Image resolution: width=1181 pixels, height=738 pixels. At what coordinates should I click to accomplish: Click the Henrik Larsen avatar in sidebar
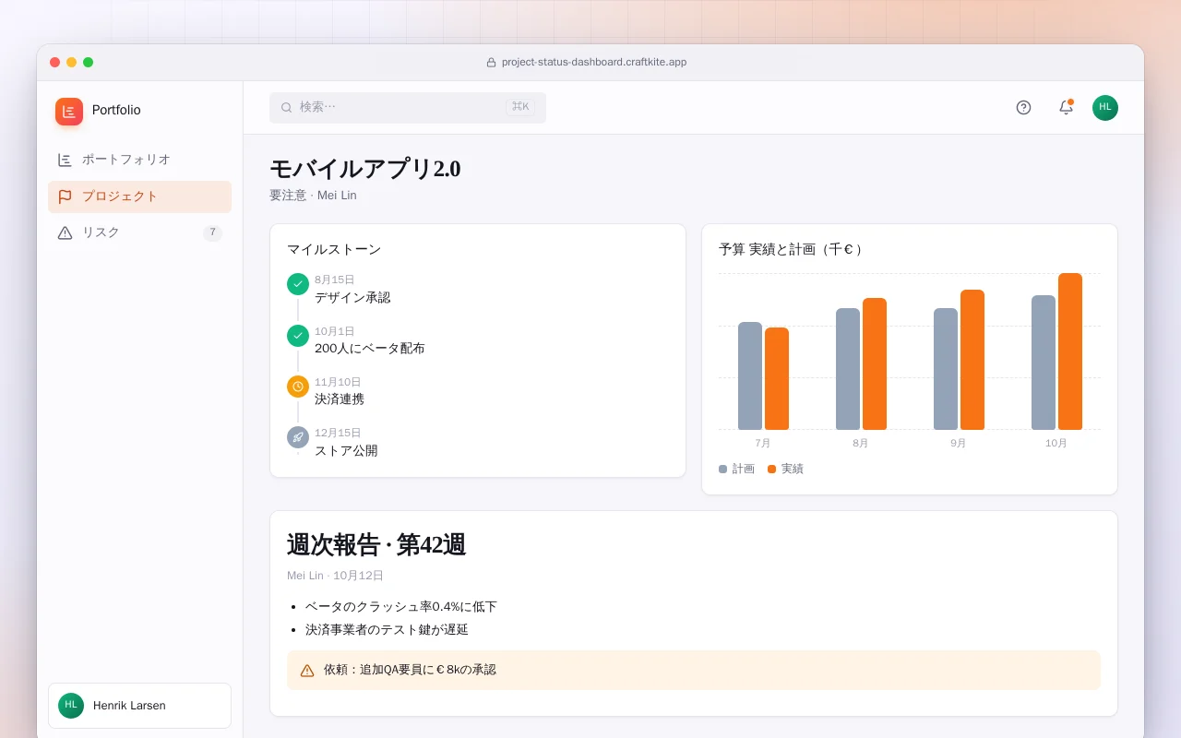click(x=71, y=706)
